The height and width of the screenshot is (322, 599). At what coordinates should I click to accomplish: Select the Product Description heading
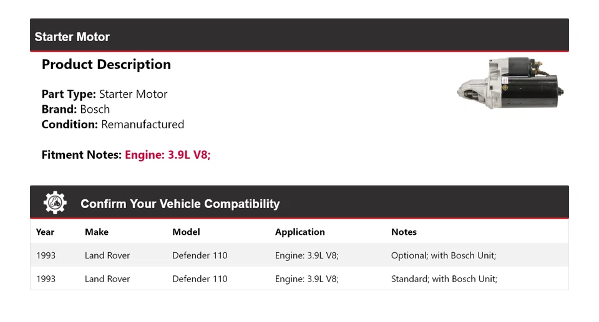point(106,65)
